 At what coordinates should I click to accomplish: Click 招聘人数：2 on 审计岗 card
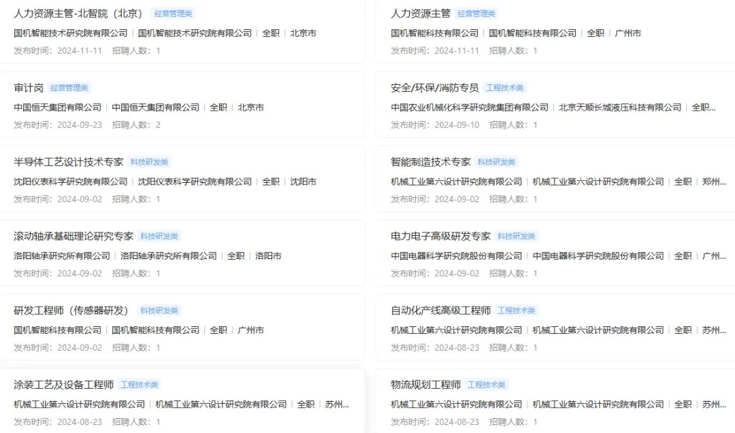[x=136, y=125]
